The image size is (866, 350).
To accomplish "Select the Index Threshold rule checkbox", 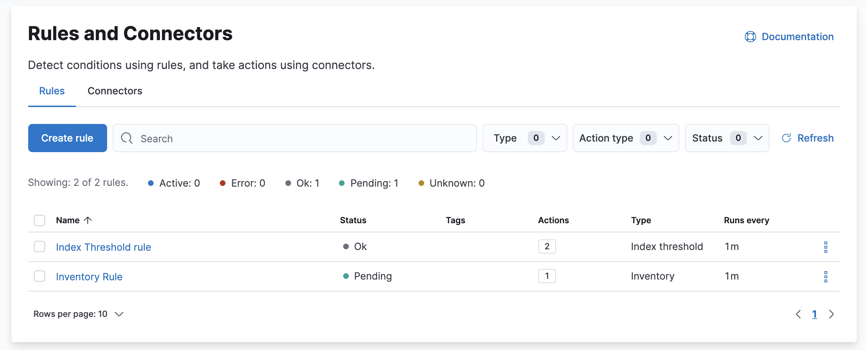I will click(x=39, y=246).
